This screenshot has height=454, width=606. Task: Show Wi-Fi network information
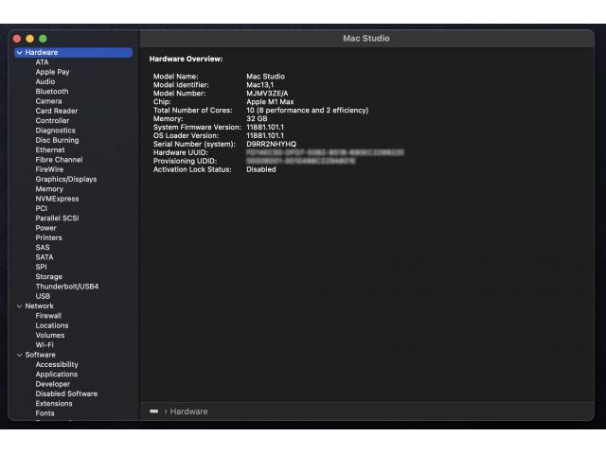(45, 344)
